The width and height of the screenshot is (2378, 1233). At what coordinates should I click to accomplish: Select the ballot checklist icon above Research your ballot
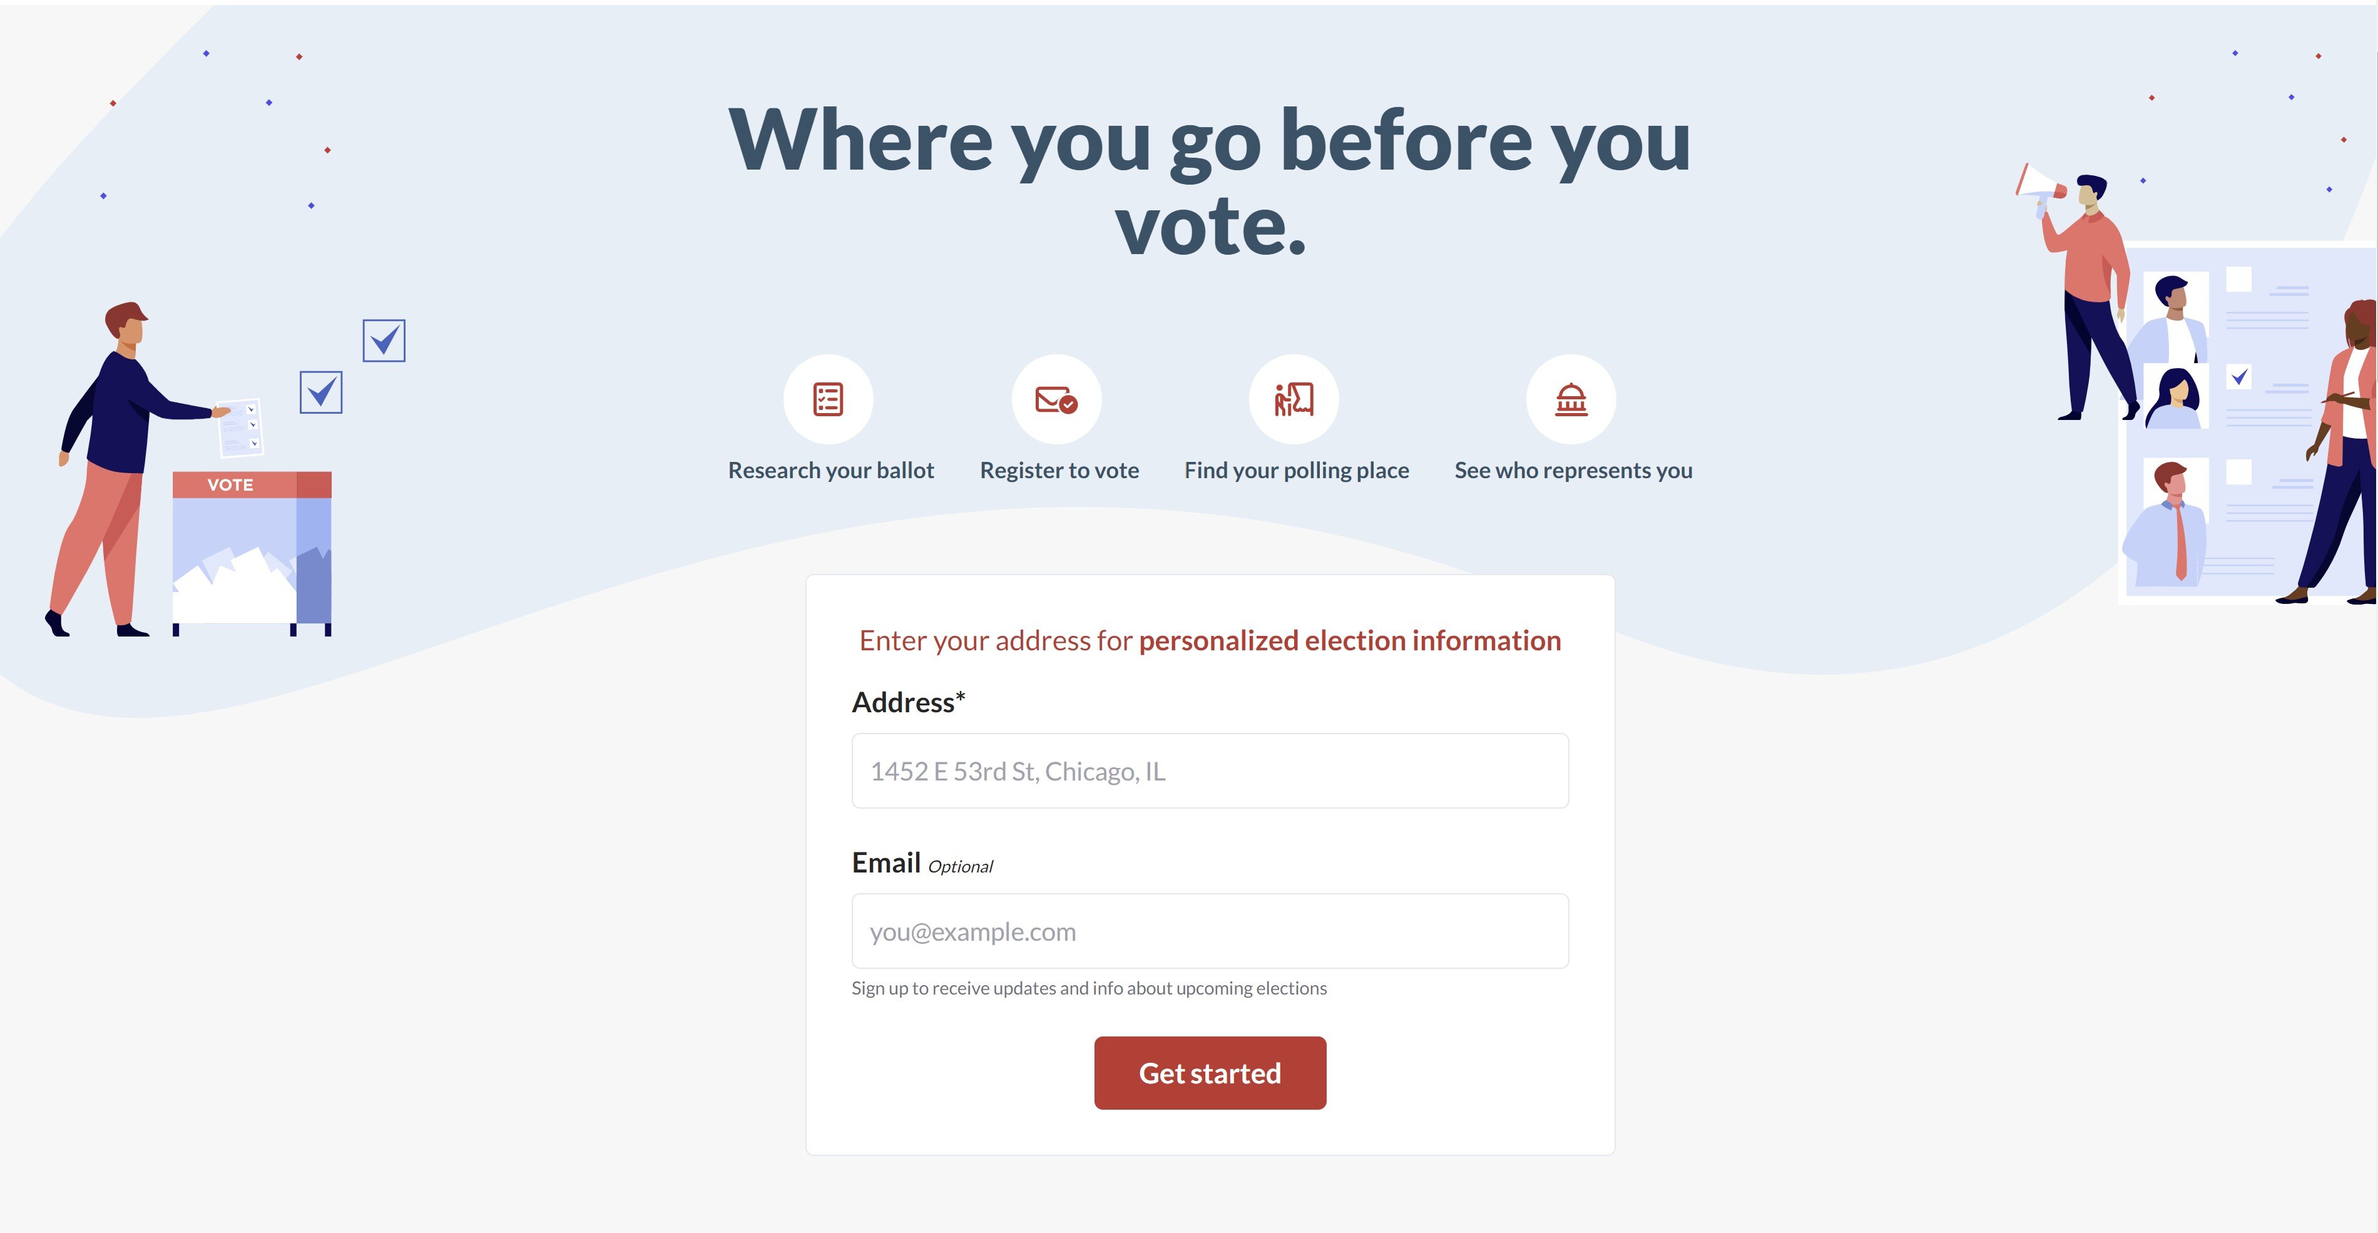coord(828,398)
